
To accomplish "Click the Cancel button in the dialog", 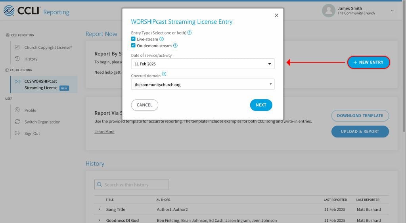I will 144,105.
